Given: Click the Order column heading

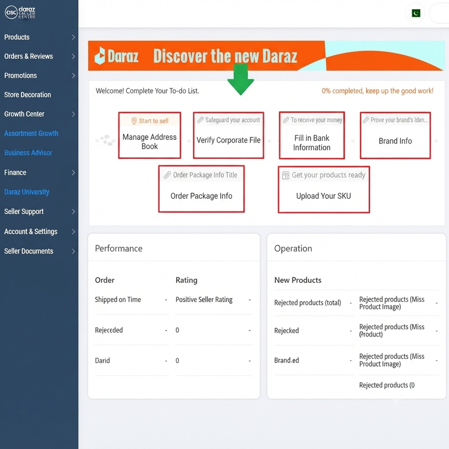Looking at the screenshot, I should point(104,280).
